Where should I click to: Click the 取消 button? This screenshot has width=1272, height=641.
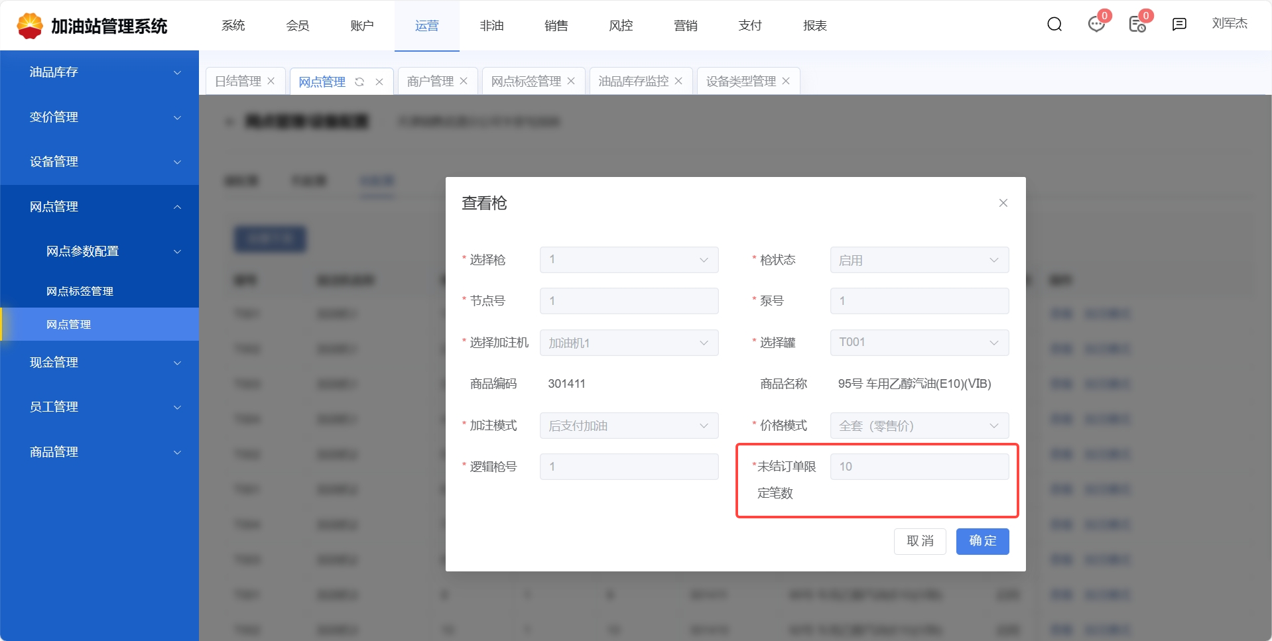[919, 541]
